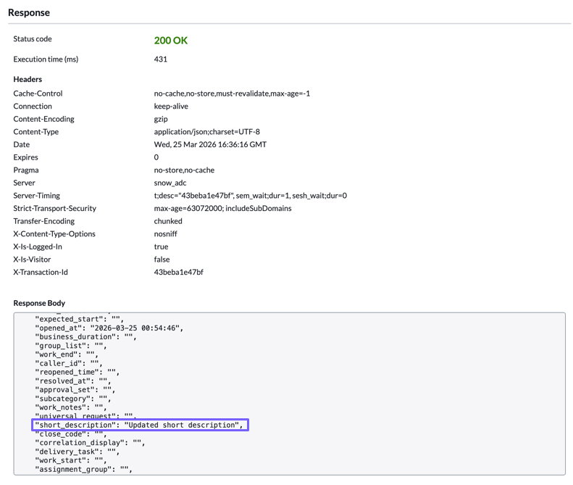Click the "business_duration" JSON line
Screen dimensions: 573x485
tap(85, 337)
